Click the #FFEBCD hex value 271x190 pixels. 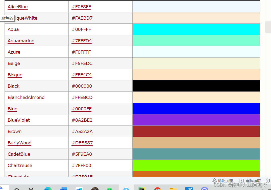(x=82, y=98)
